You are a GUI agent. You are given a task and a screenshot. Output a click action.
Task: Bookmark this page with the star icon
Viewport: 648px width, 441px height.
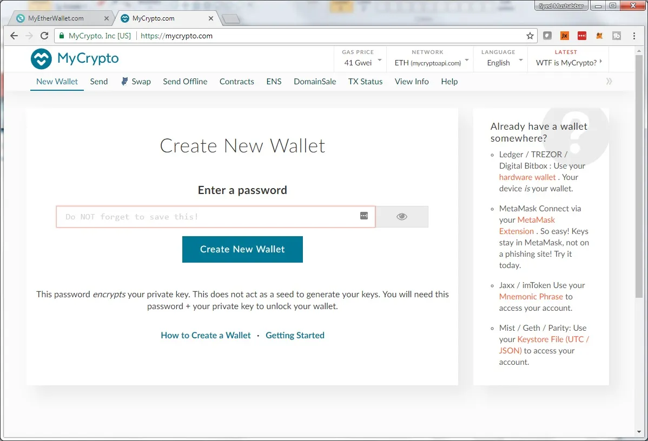tap(530, 36)
